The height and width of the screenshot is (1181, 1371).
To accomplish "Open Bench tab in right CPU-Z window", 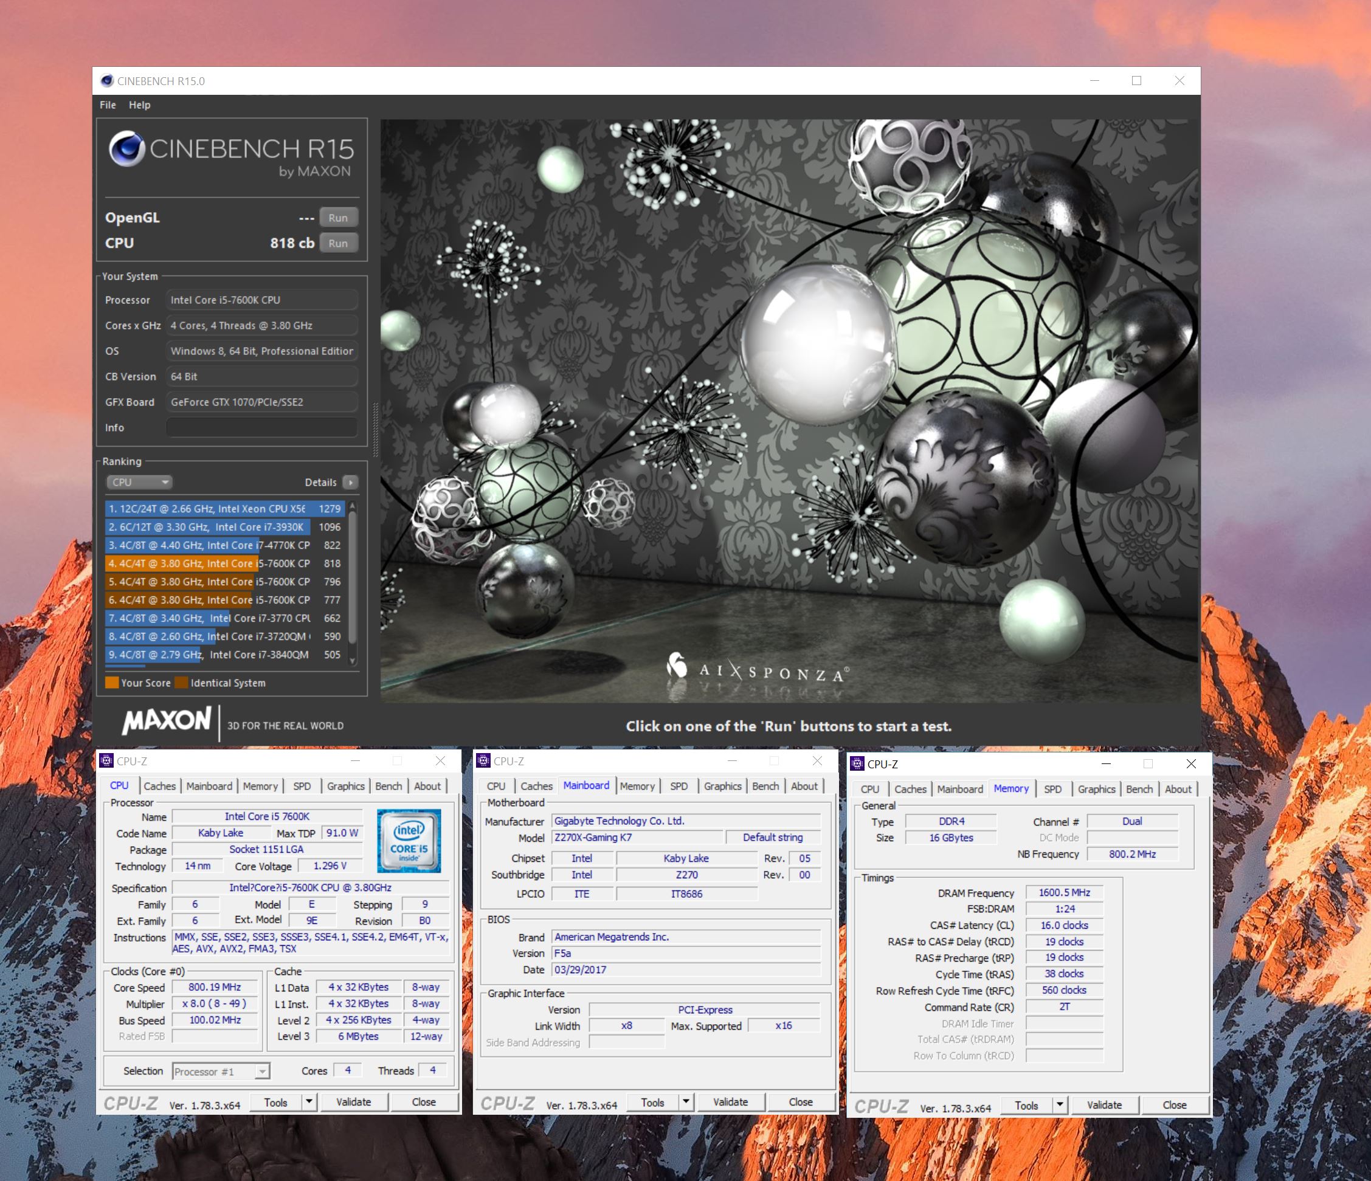I will (1139, 790).
